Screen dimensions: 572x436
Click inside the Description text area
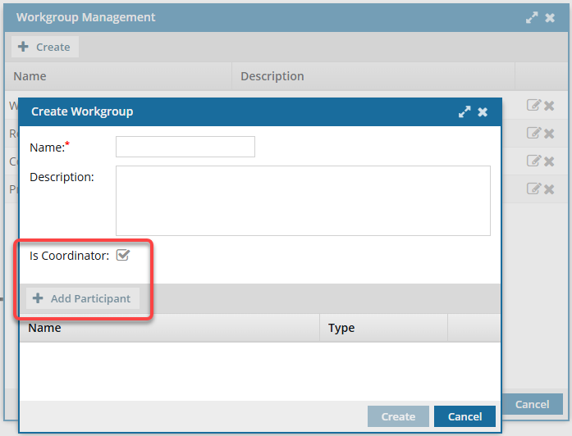pyautogui.click(x=303, y=200)
